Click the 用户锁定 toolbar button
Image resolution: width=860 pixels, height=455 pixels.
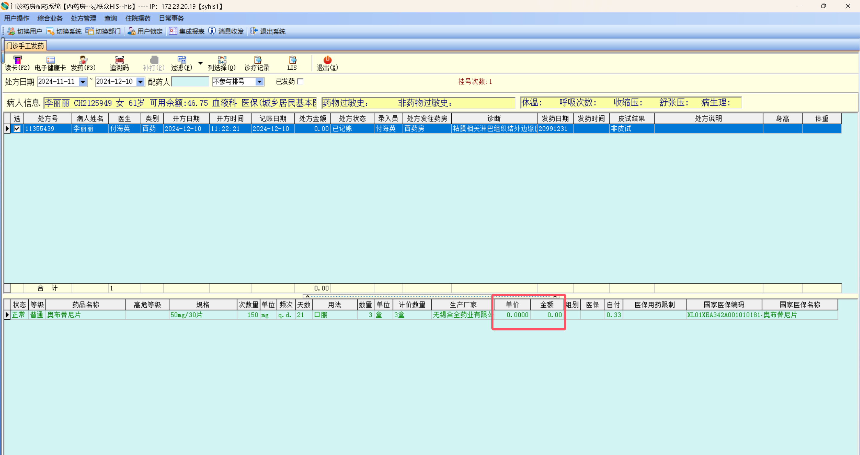pos(145,31)
